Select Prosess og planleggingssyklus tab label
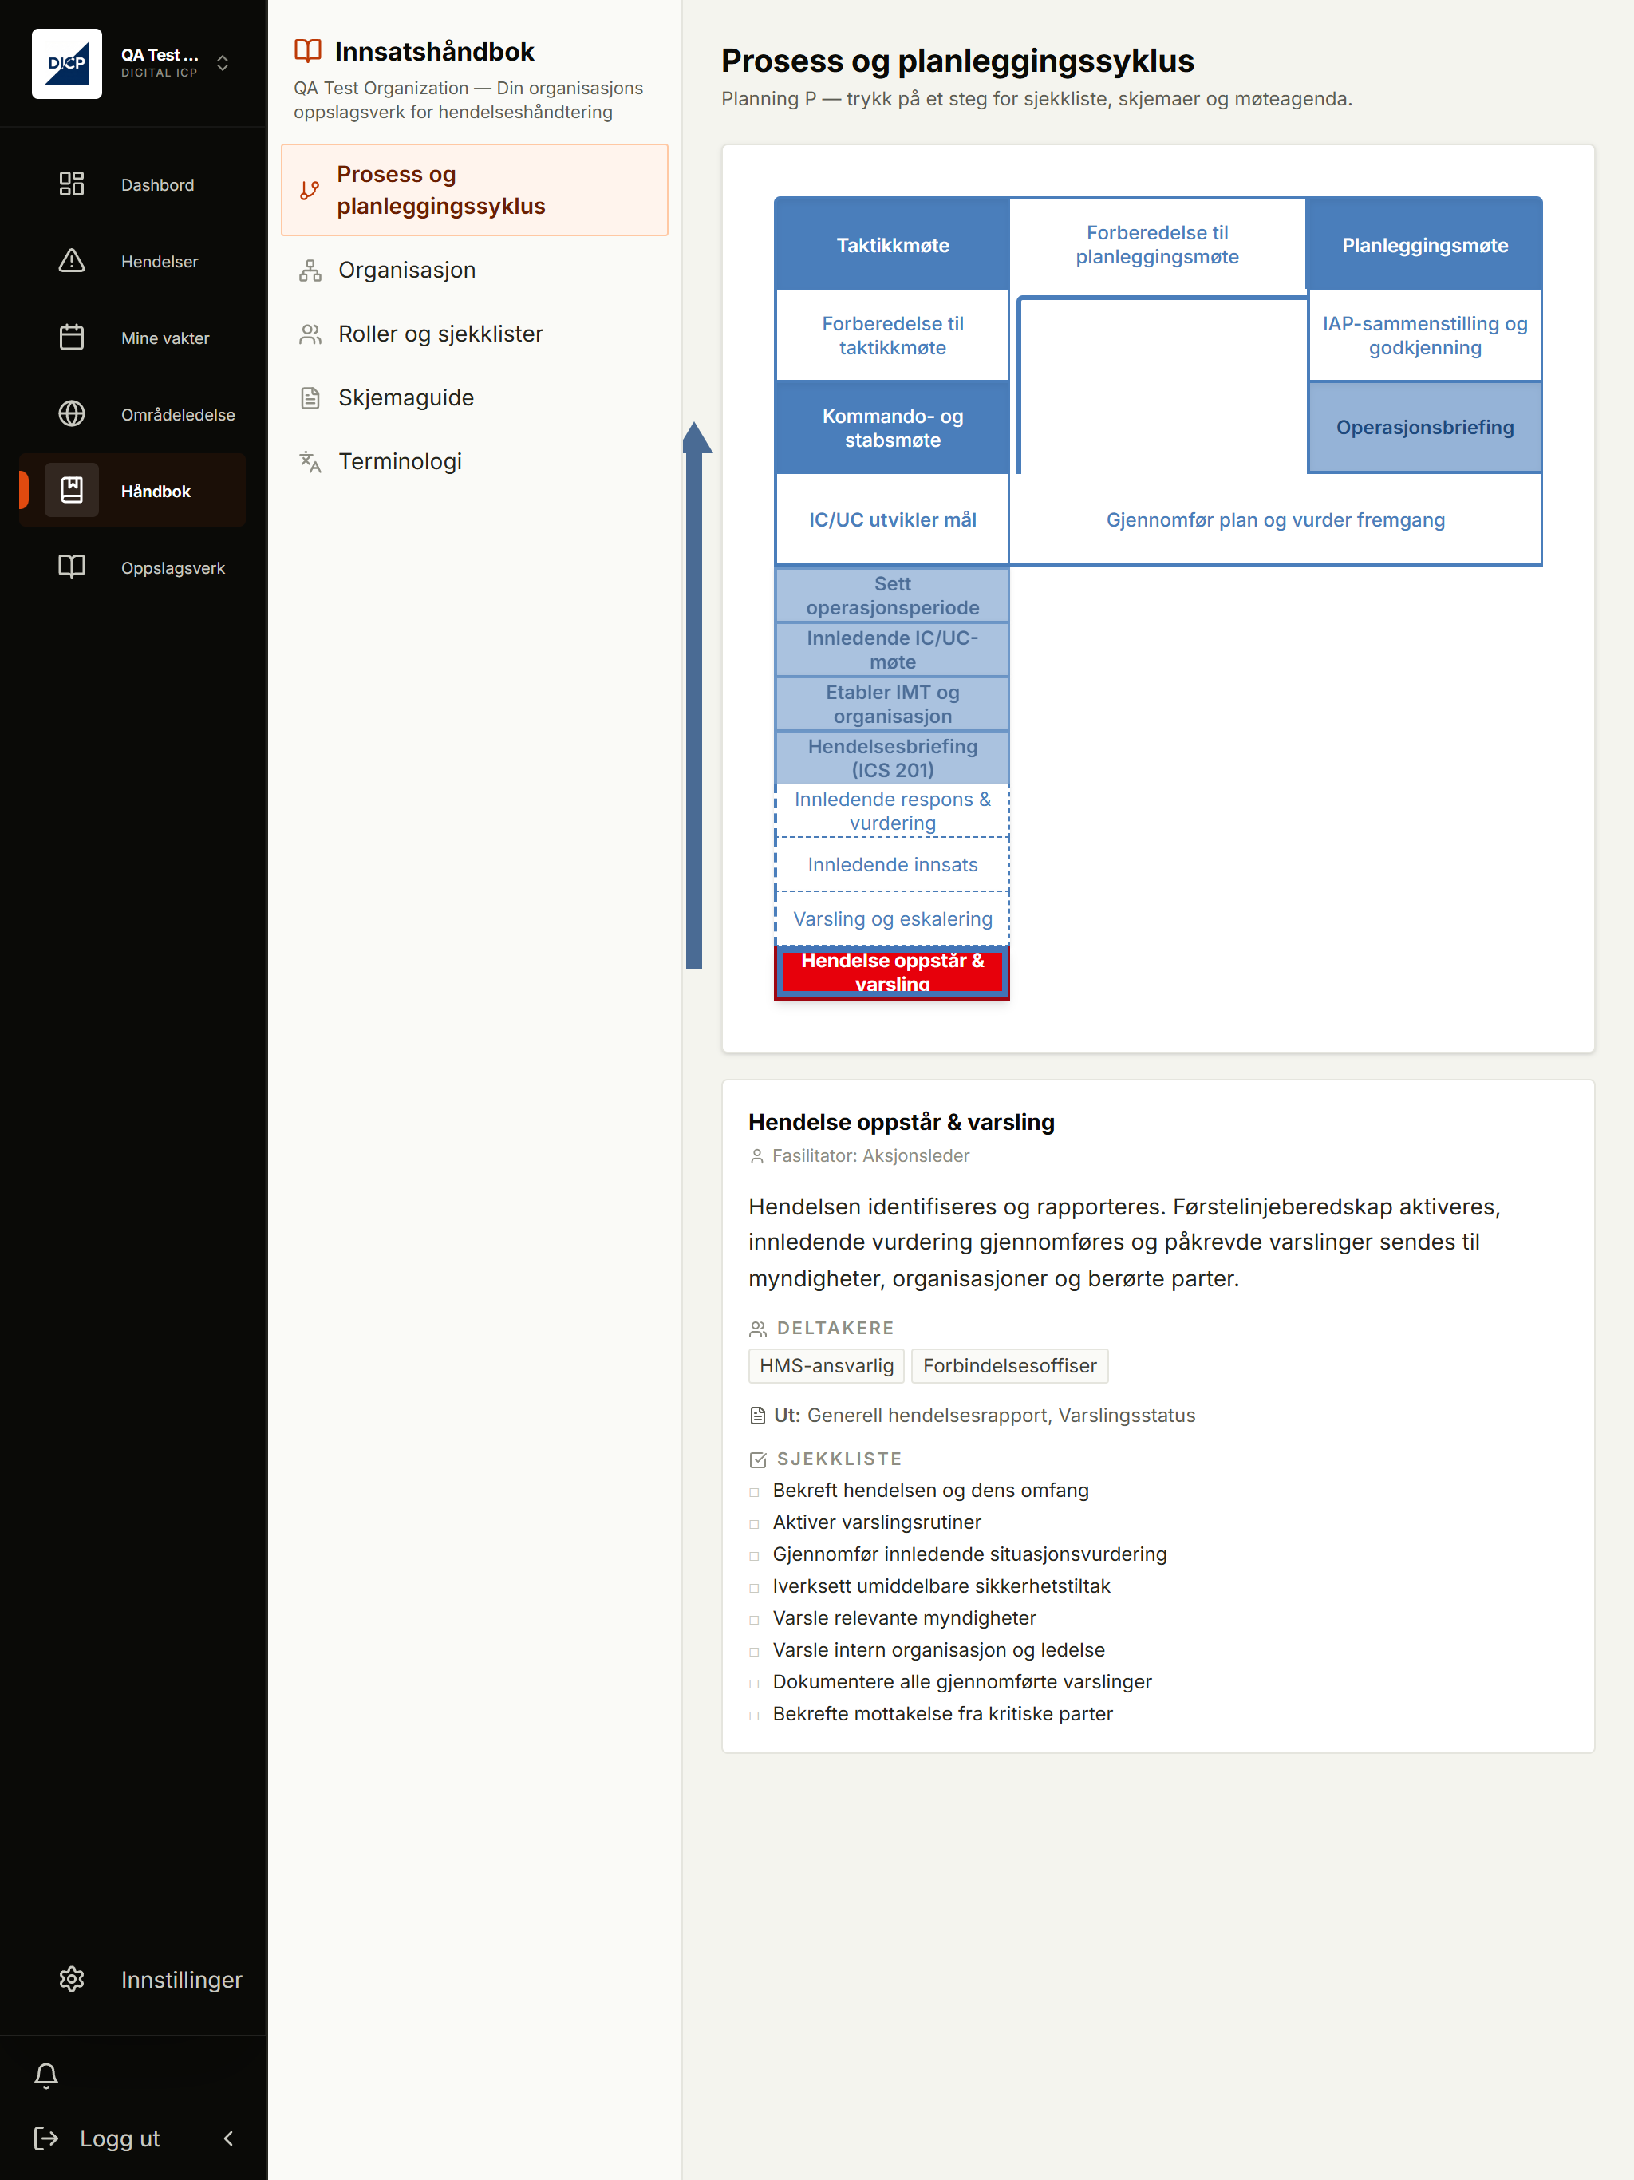1634x2180 pixels. [x=441, y=190]
